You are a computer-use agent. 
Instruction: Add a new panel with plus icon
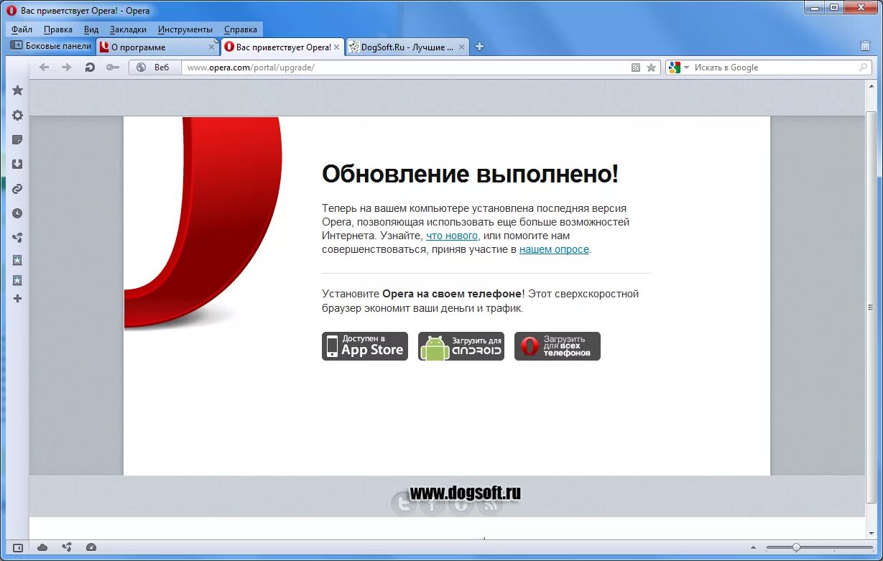tap(17, 298)
